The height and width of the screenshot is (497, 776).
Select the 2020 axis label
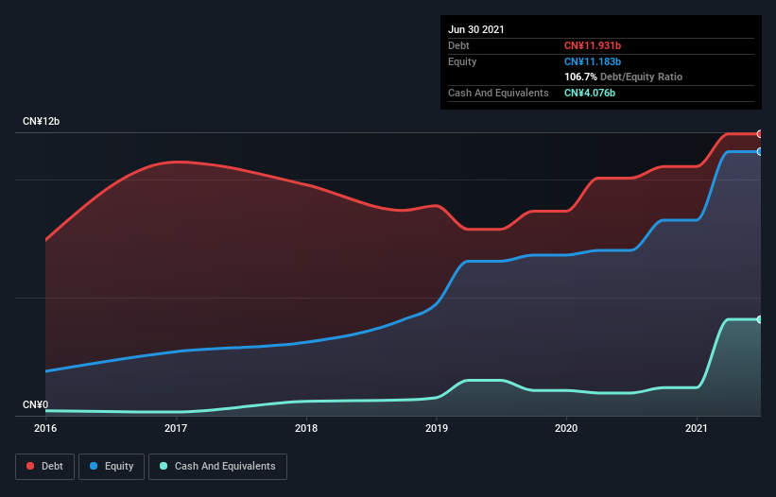point(566,428)
